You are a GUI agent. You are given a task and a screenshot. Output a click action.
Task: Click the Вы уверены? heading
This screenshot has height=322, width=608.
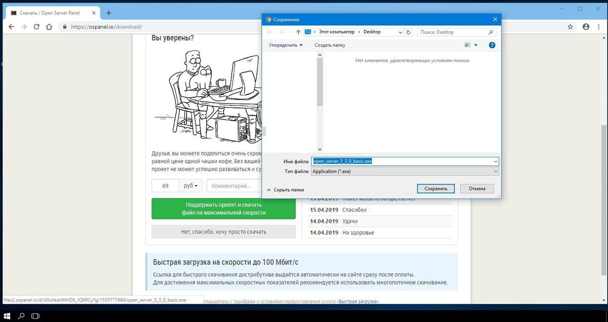point(172,38)
